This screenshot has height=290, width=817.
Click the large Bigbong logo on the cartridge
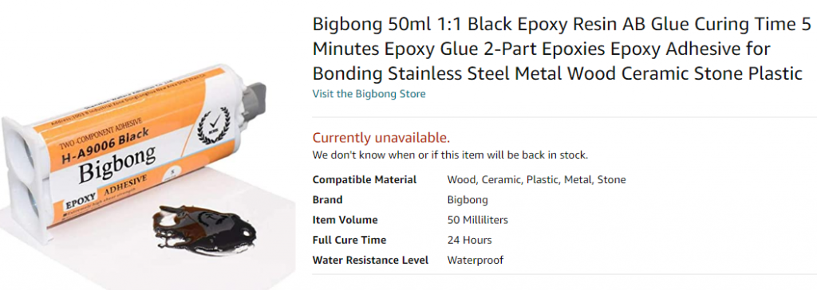coord(117,165)
